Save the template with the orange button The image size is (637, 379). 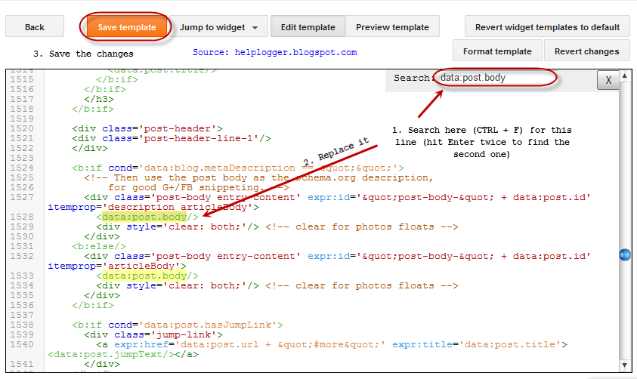point(127,27)
